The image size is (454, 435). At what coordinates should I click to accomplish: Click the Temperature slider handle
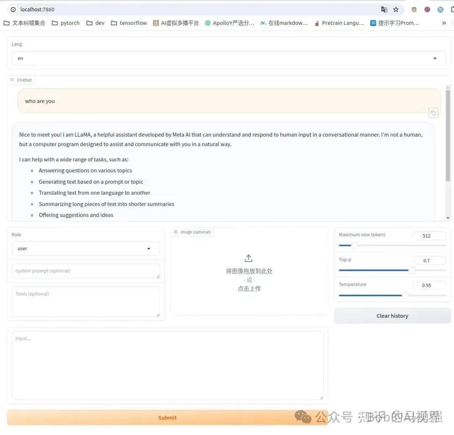pyautogui.click(x=405, y=295)
